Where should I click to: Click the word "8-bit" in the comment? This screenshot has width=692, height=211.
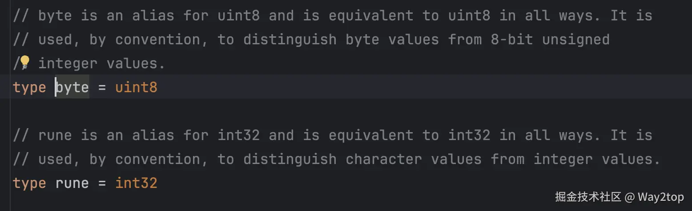tap(511, 39)
